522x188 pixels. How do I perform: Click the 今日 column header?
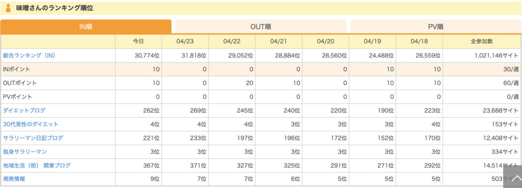coord(139,42)
